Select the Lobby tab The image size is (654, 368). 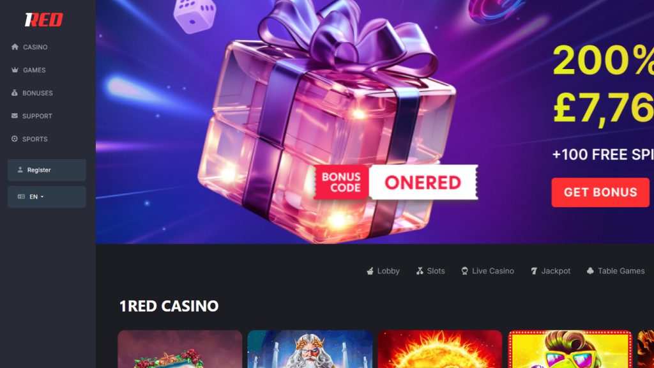(383, 271)
